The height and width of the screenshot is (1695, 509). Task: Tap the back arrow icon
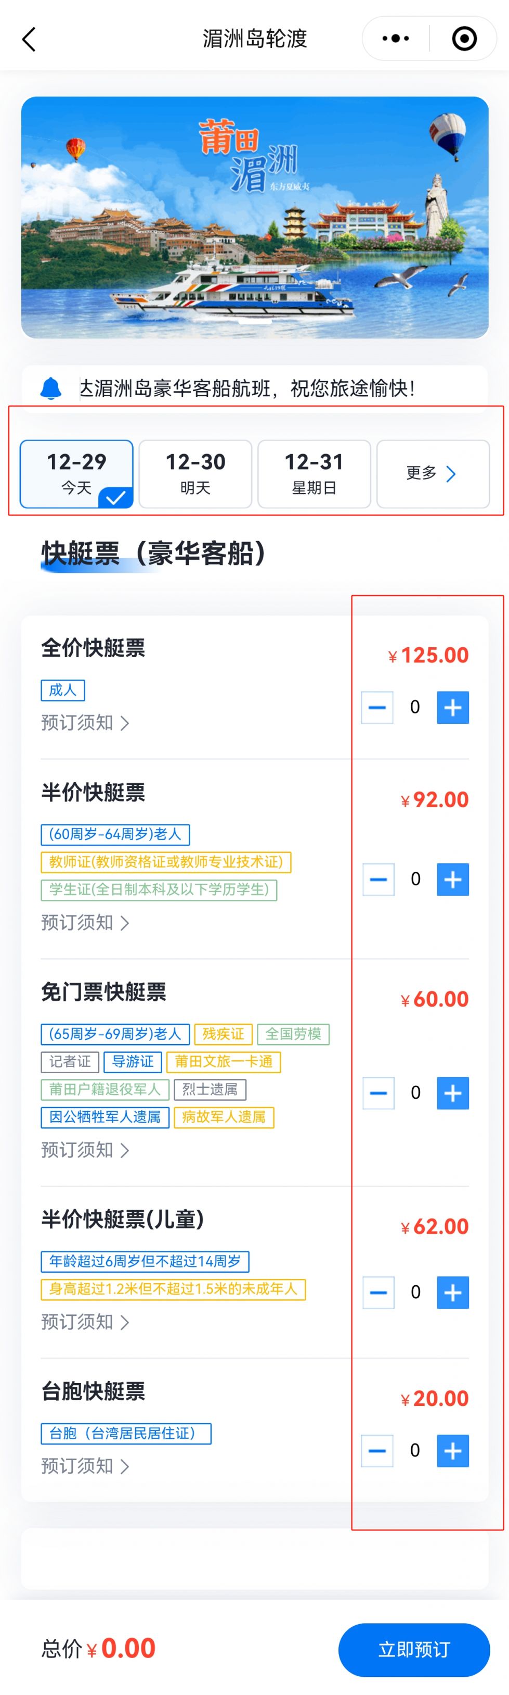(29, 40)
